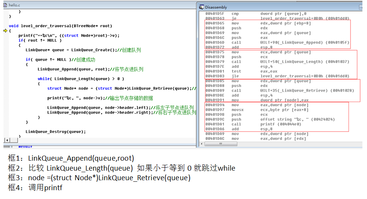The height and width of the screenshot is (199, 367).
Task: Click disassembly row 00401D94 mov eax,[node]
Action: click(x=257, y=105)
